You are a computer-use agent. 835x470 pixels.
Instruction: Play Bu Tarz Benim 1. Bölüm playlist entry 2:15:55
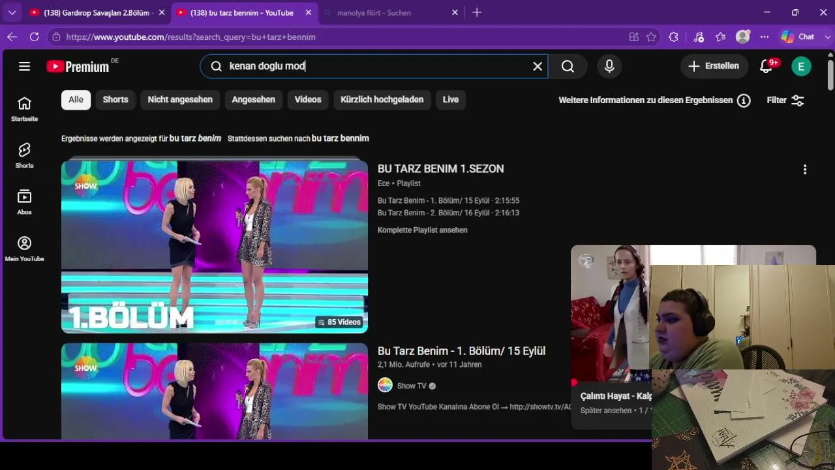pyautogui.click(x=449, y=201)
